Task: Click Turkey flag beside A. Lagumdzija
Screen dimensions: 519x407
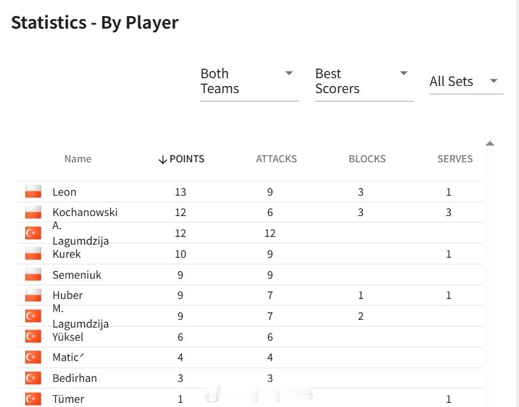Action: [33, 233]
